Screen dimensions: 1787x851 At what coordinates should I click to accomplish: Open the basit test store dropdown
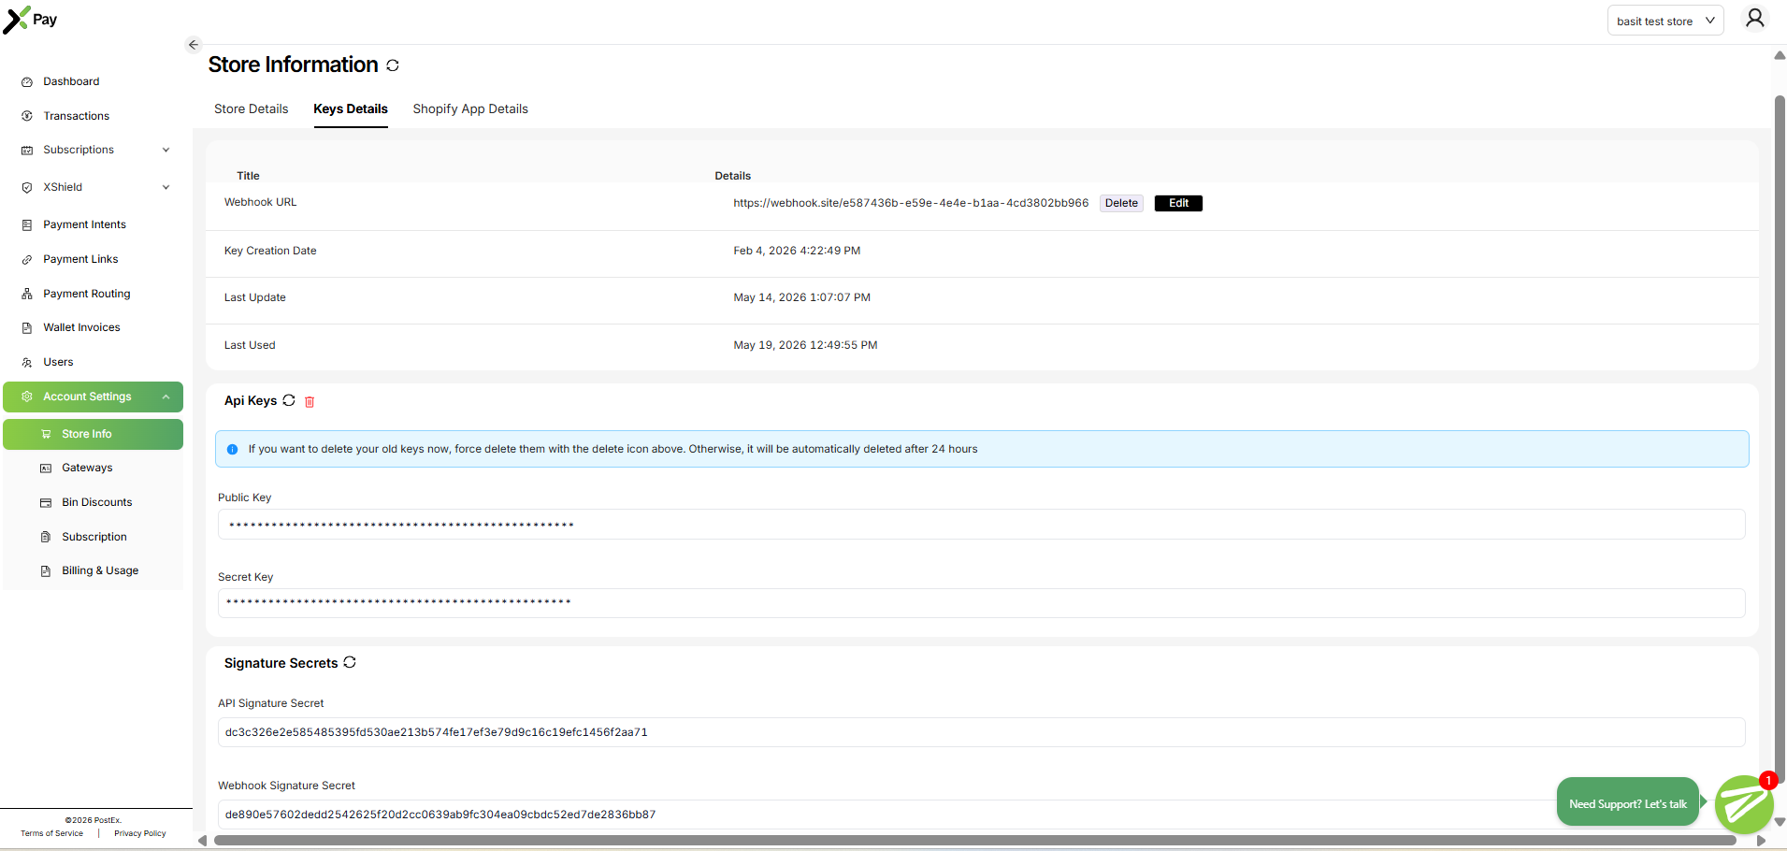tap(1665, 21)
